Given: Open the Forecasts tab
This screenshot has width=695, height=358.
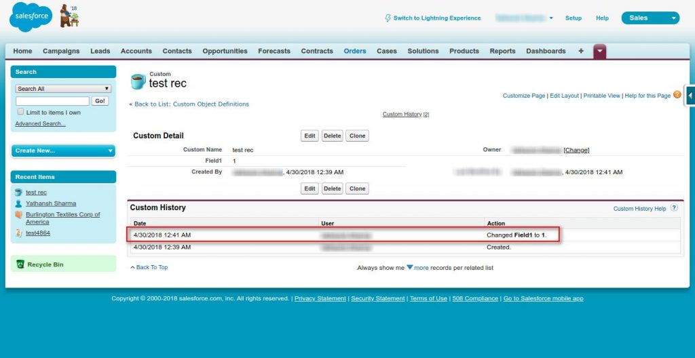Looking at the screenshot, I should [274, 51].
